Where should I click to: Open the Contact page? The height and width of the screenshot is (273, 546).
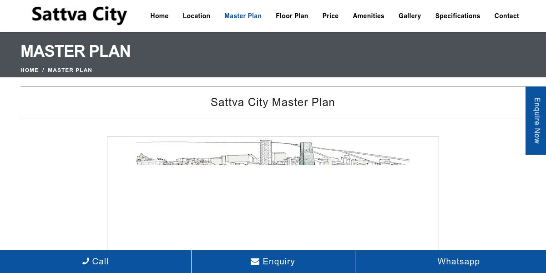pyautogui.click(x=507, y=16)
